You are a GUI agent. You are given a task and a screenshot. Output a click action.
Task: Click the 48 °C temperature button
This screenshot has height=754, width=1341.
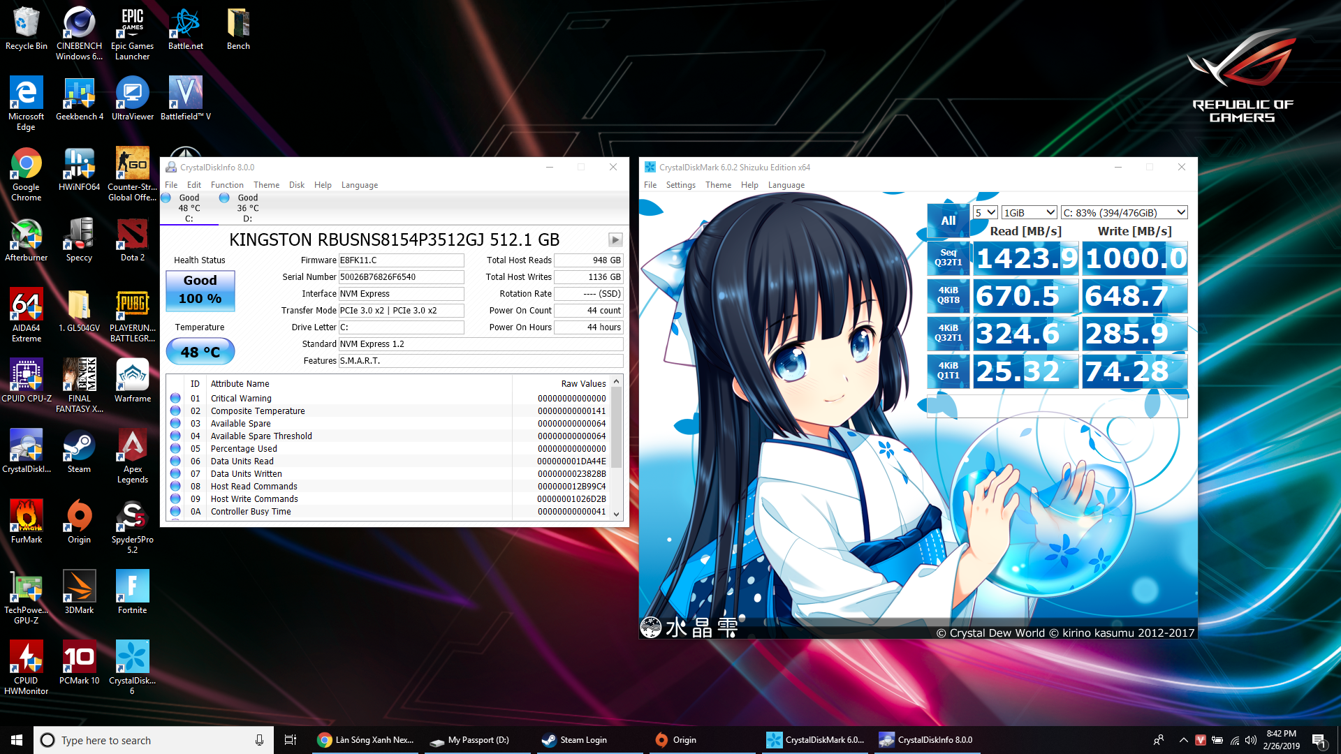pyautogui.click(x=200, y=352)
